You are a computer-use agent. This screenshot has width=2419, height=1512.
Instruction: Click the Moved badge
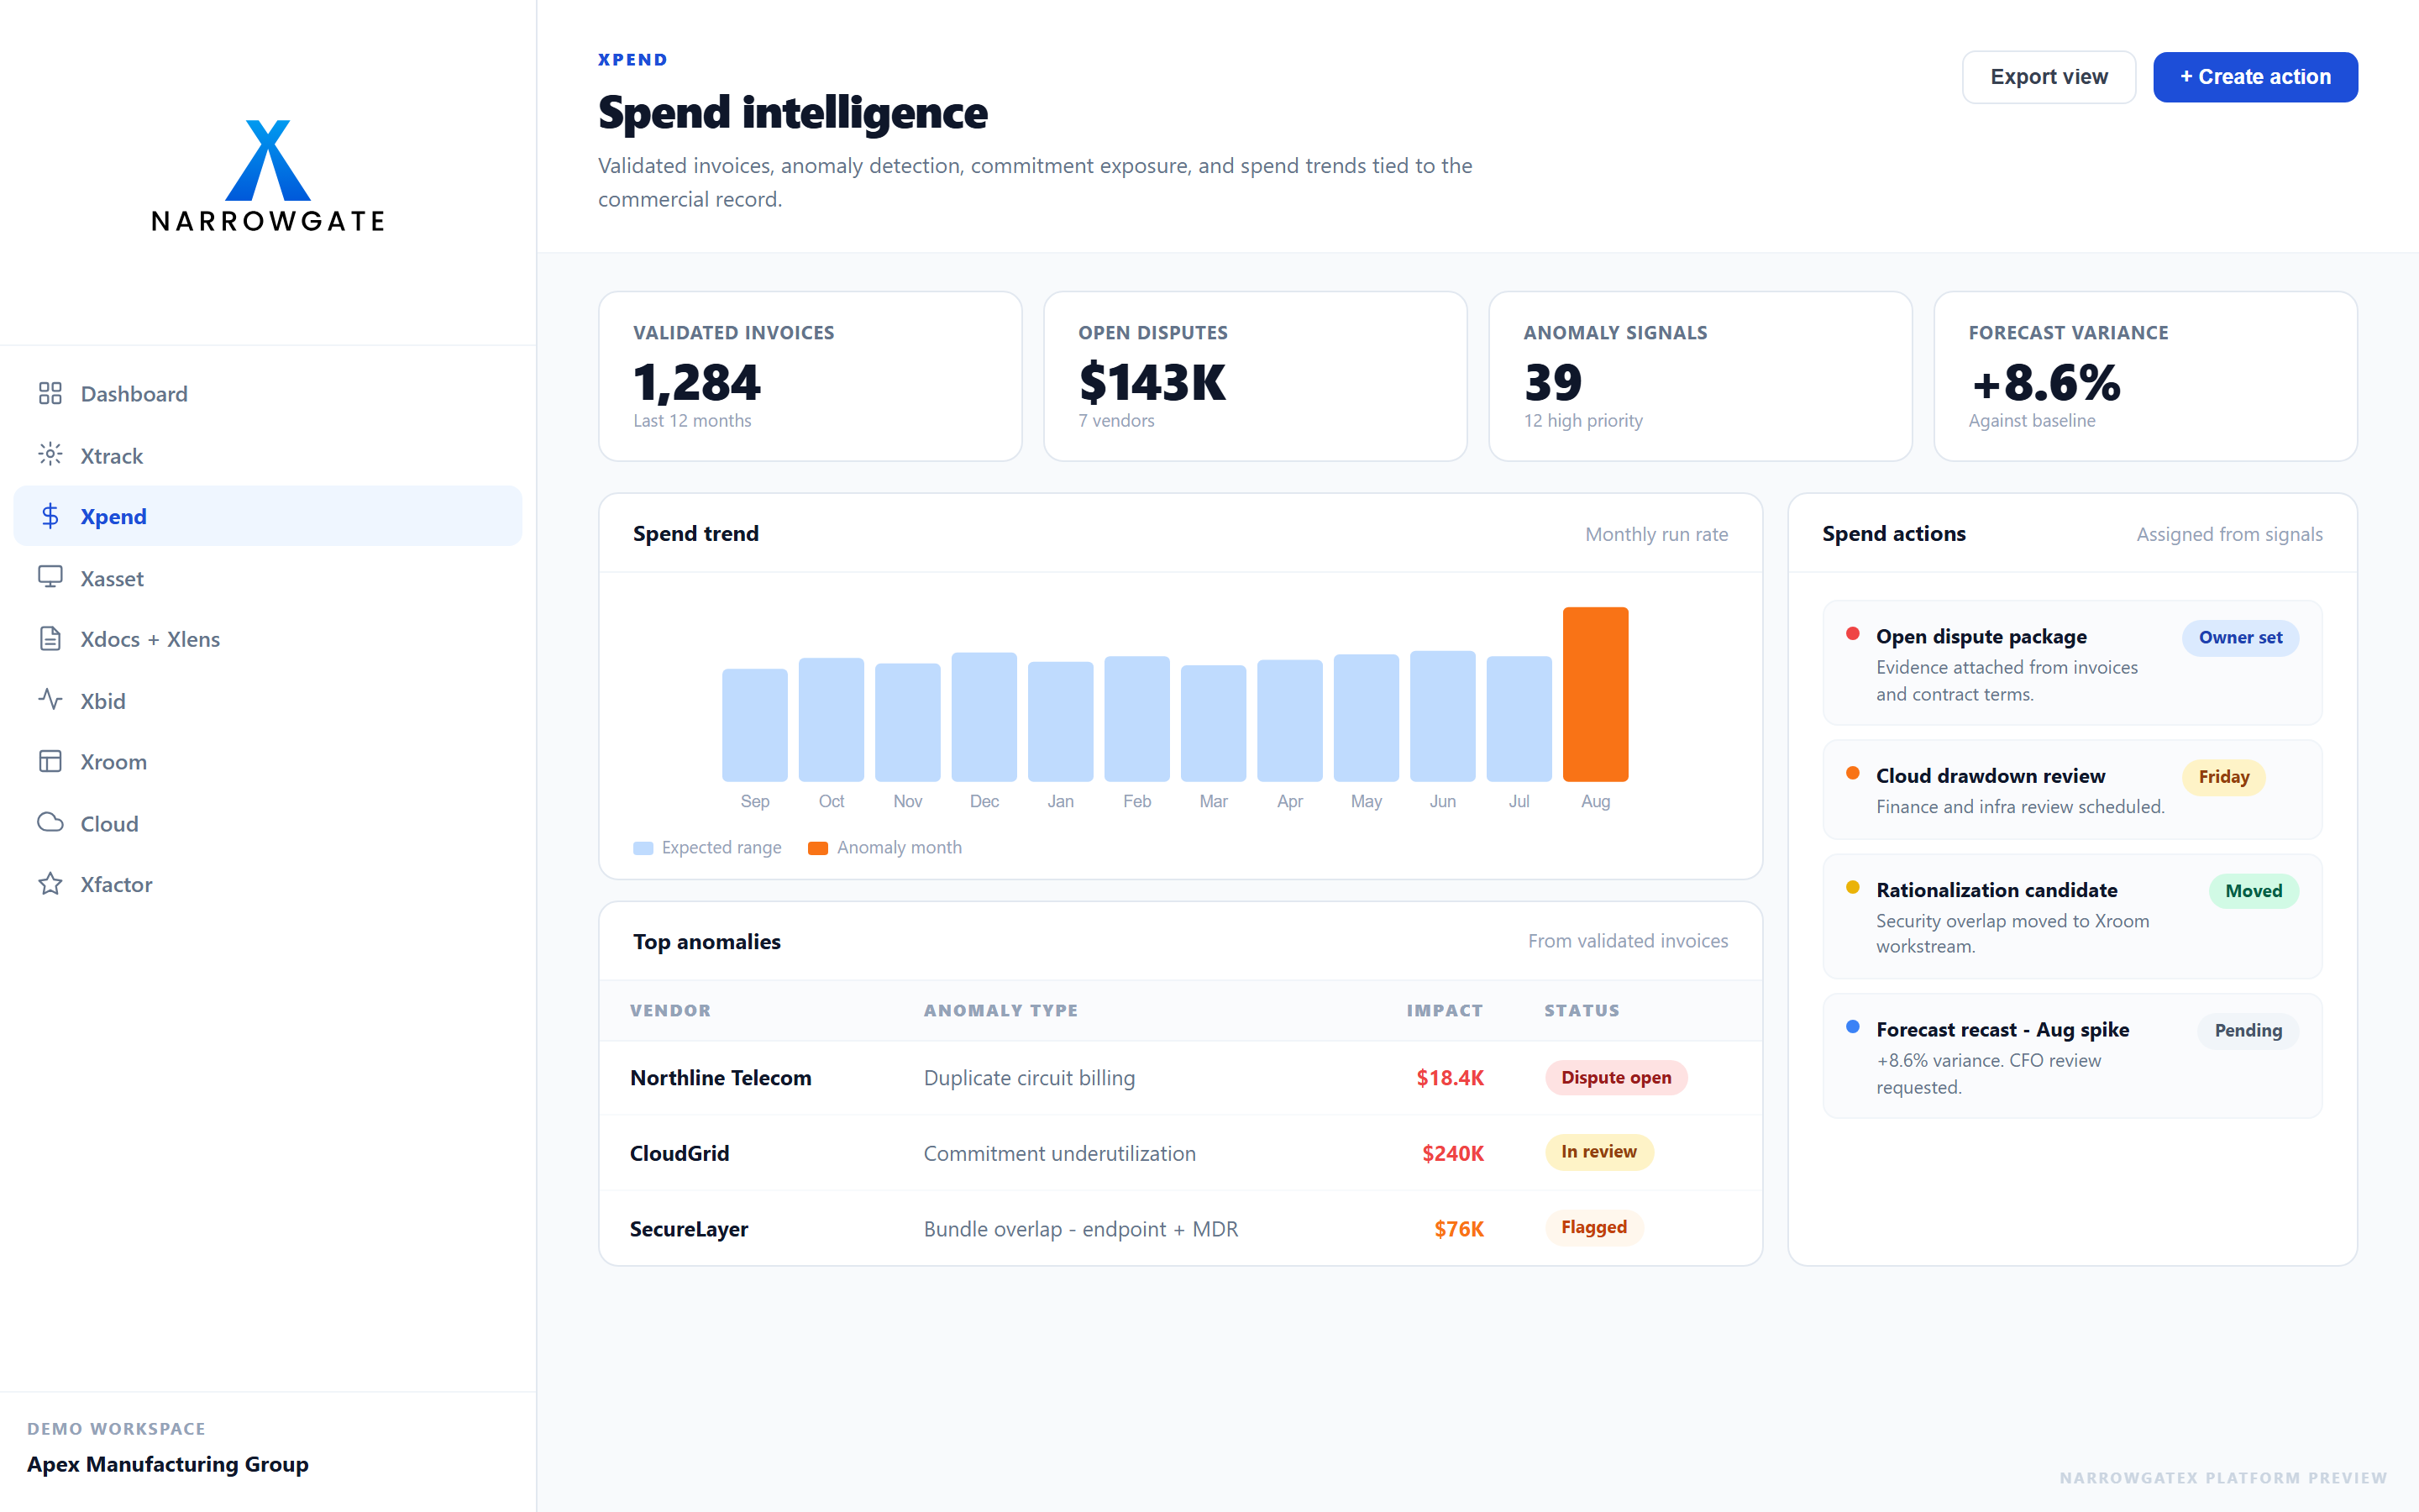coord(2253,891)
